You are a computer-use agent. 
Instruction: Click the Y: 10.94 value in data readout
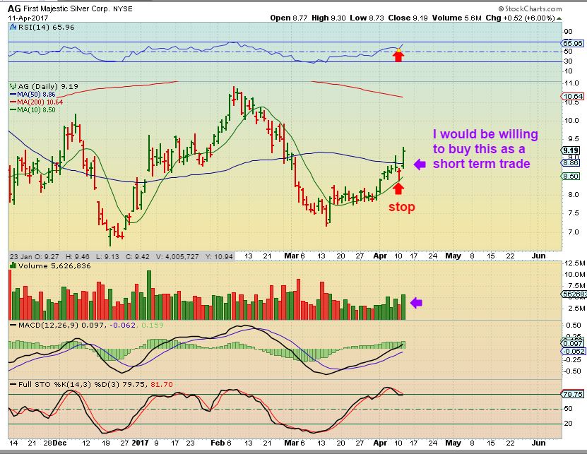click(x=220, y=256)
